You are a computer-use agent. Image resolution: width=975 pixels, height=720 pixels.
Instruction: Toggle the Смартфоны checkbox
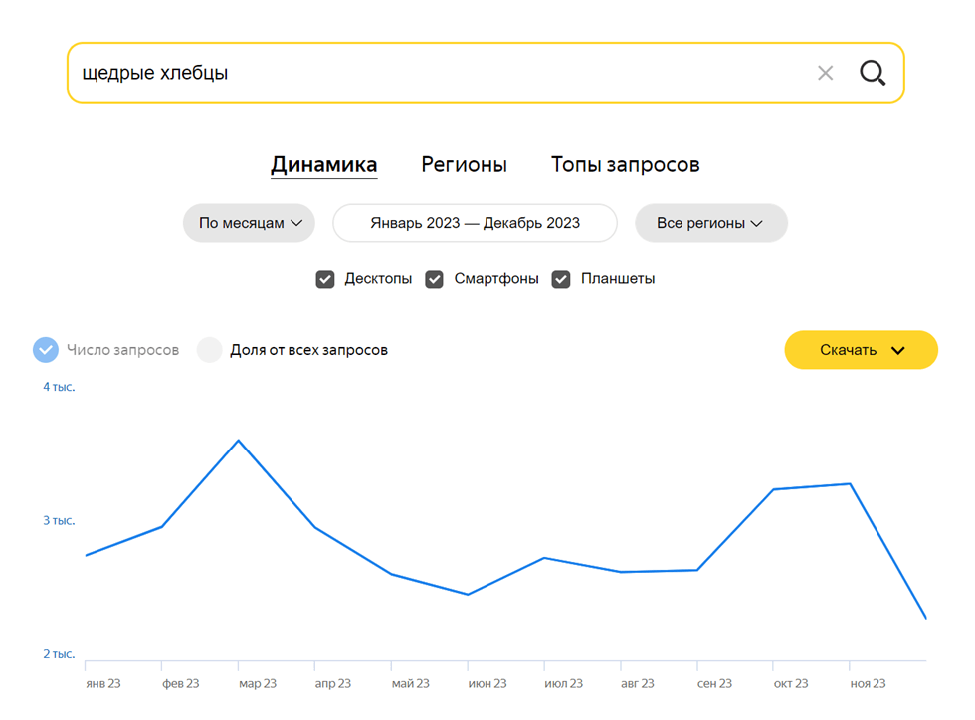click(434, 279)
